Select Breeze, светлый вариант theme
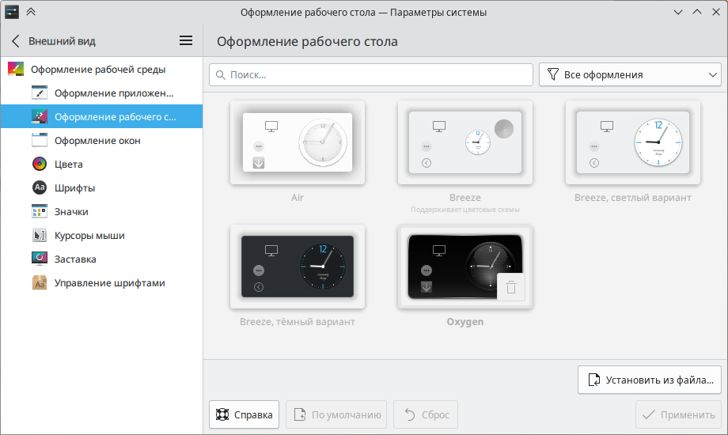Image resolution: width=728 pixels, height=435 pixels. click(x=633, y=142)
